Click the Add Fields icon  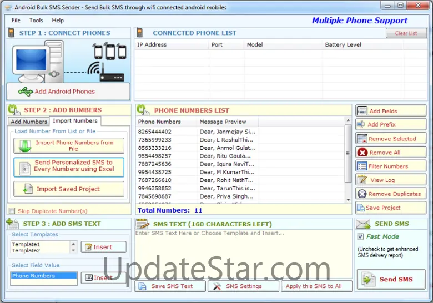[x=362, y=111]
